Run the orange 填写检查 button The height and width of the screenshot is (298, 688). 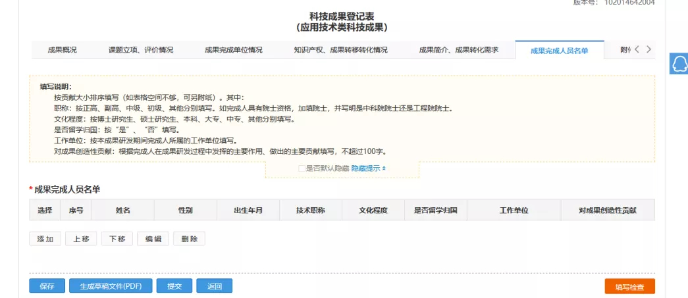point(629,287)
